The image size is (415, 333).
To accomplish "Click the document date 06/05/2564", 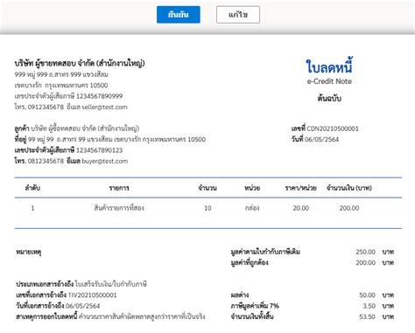I will (x=321, y=139).
